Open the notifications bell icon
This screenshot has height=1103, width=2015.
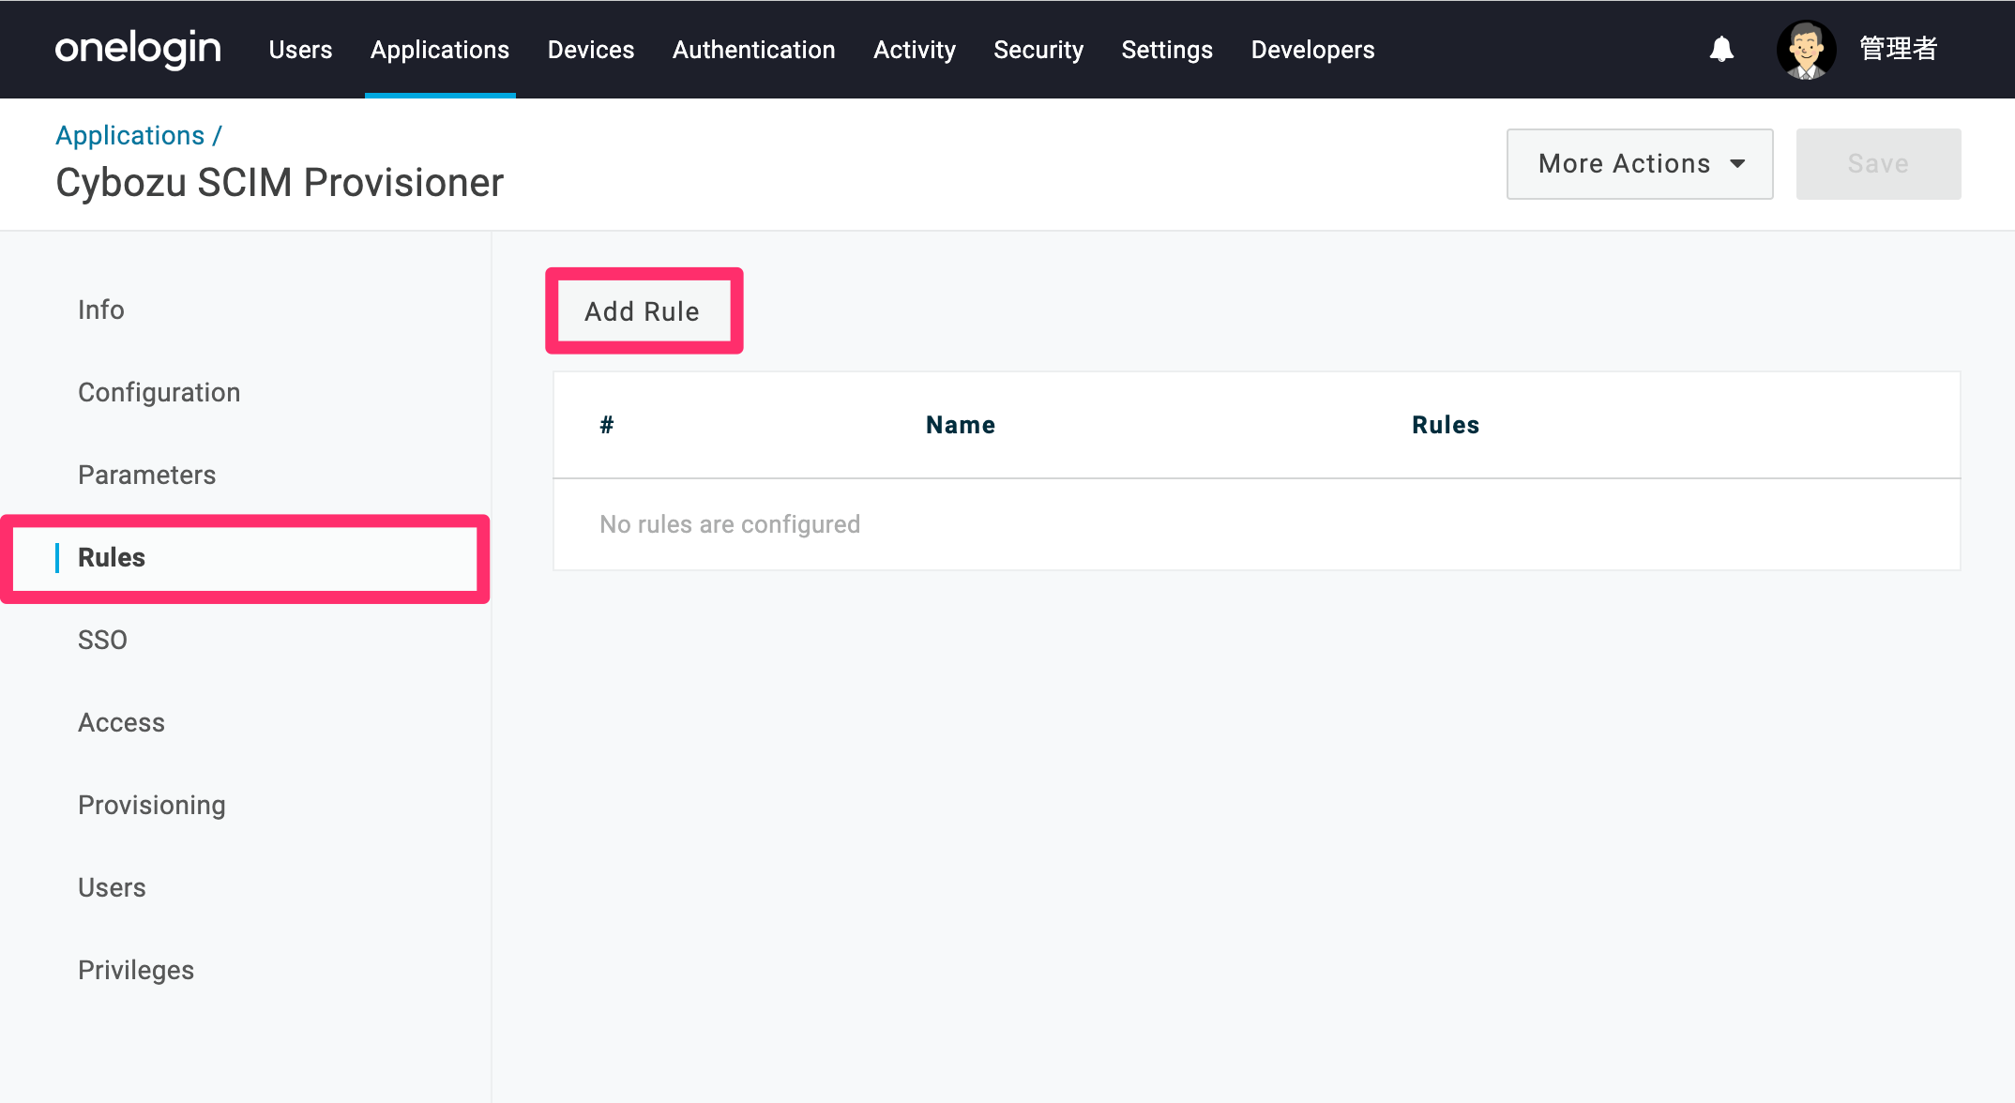[1721, 49]
